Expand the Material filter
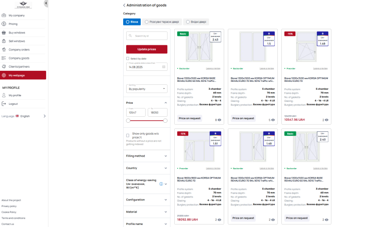This screenshot has height=227, width=386. click(147, 212)
